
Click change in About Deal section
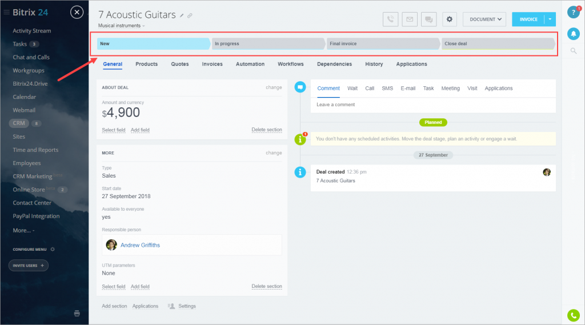(274, 87)
